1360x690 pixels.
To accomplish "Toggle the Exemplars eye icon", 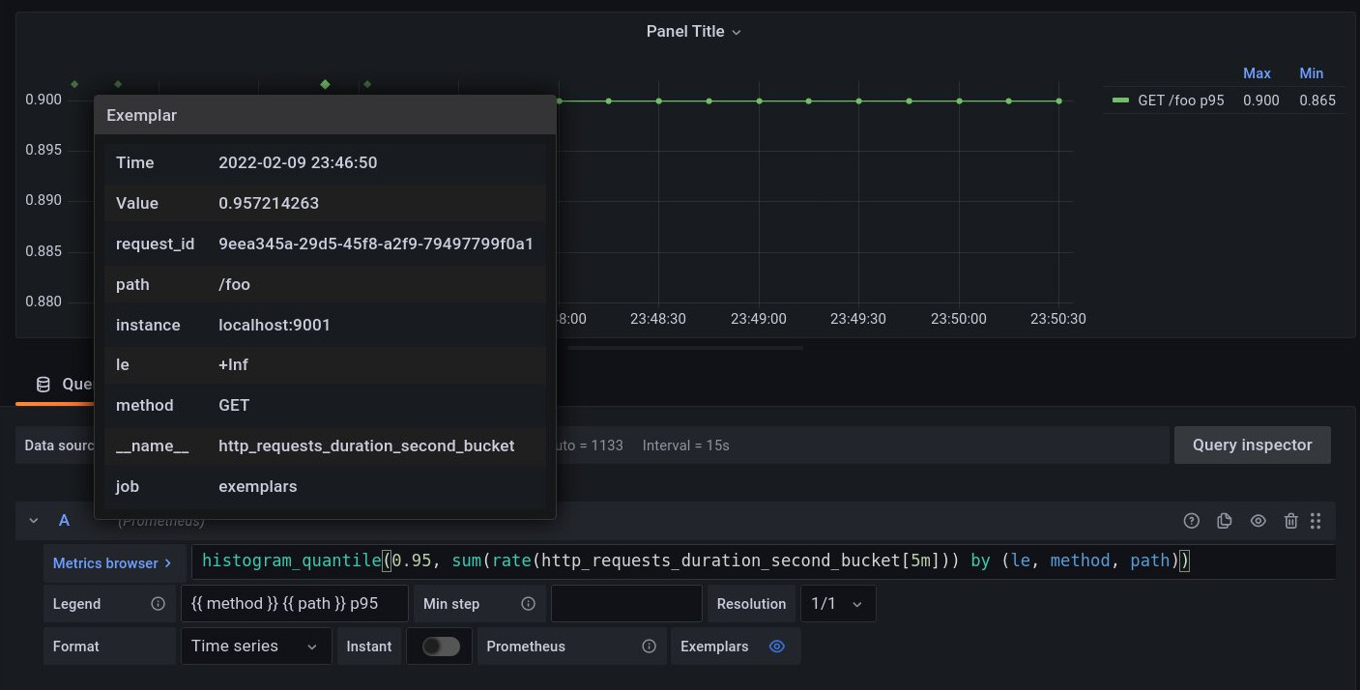I will (x=776, y=647).
